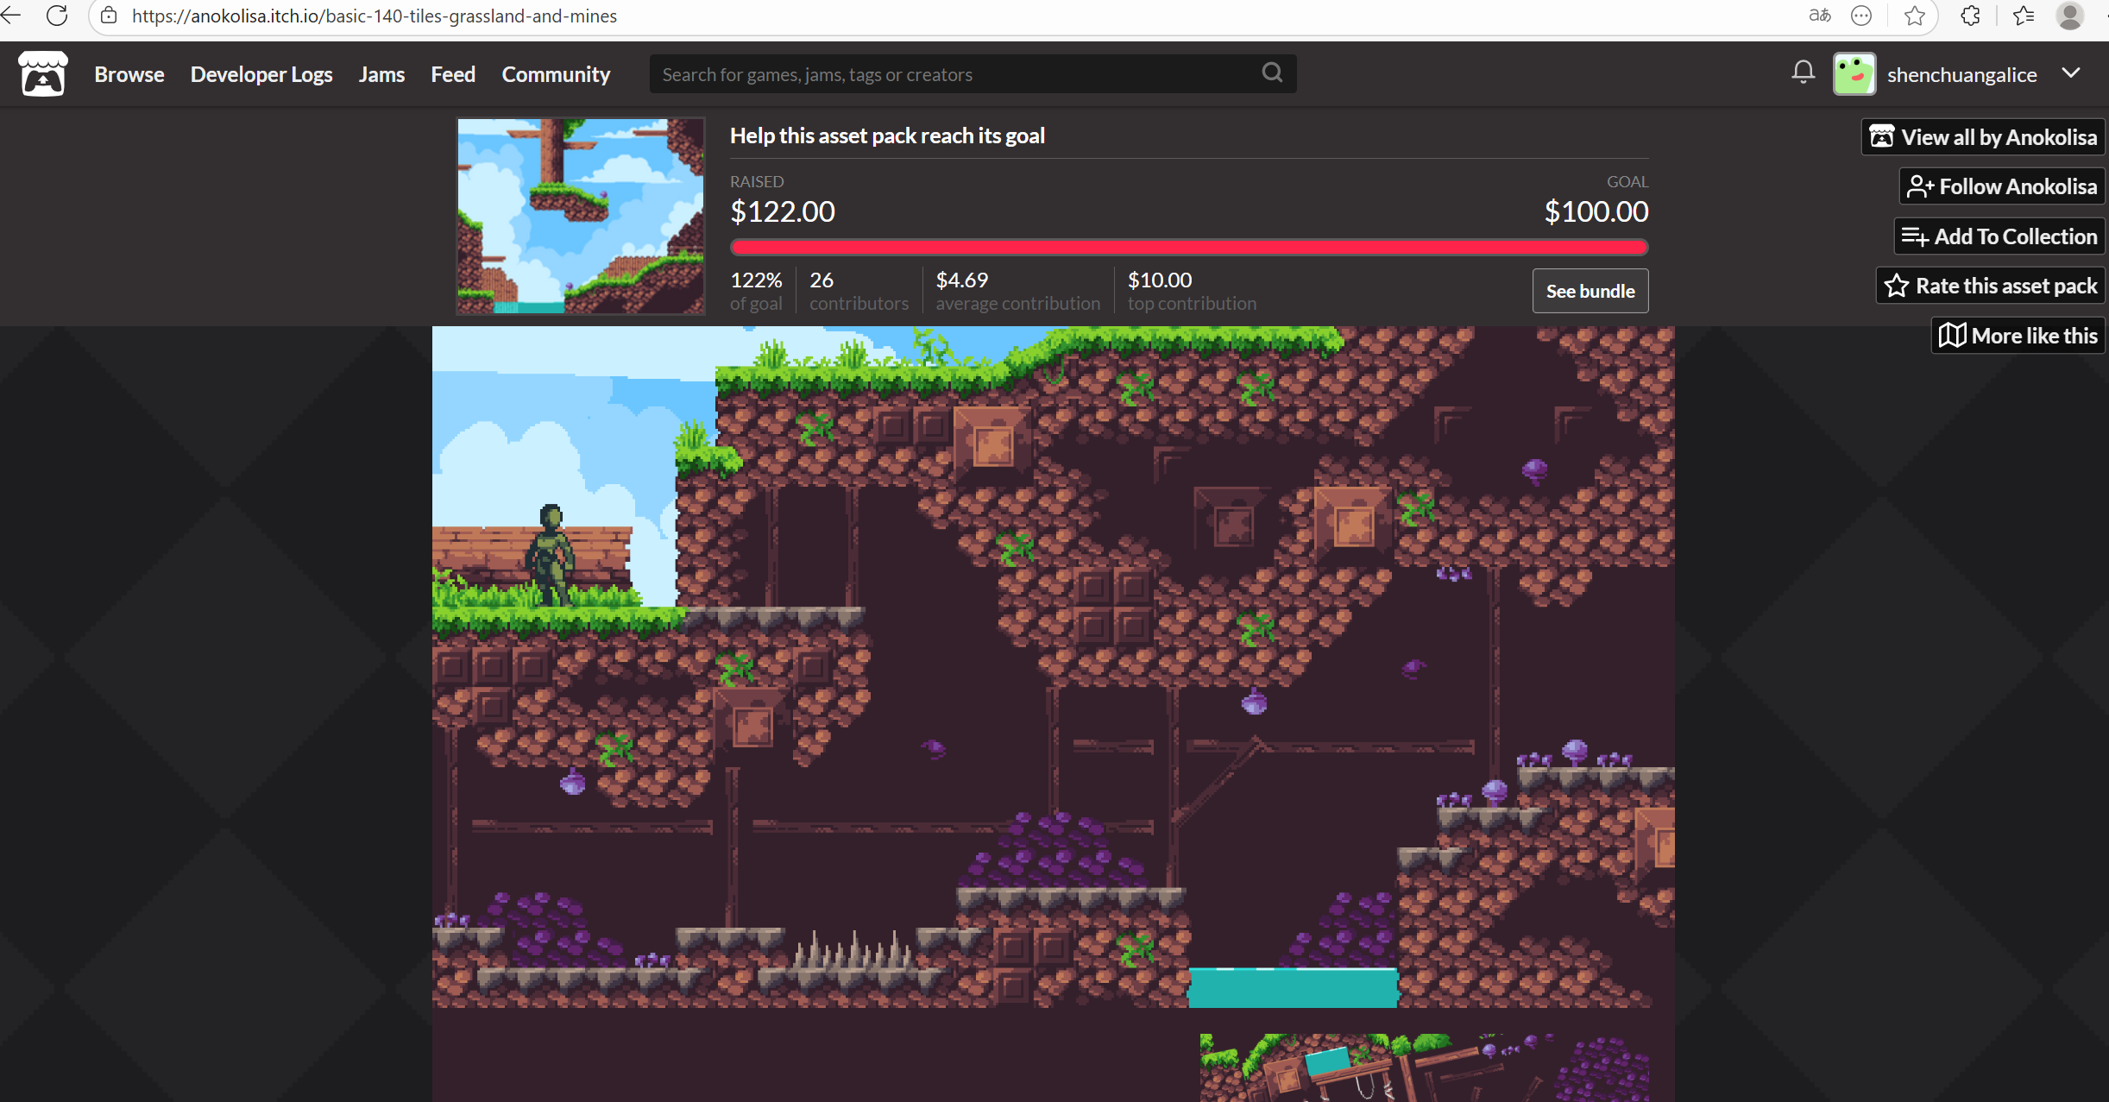Viewport: 2109px width, 1102px height.
Task: Go to the Jams page
Action: click(x=381, y=74)
